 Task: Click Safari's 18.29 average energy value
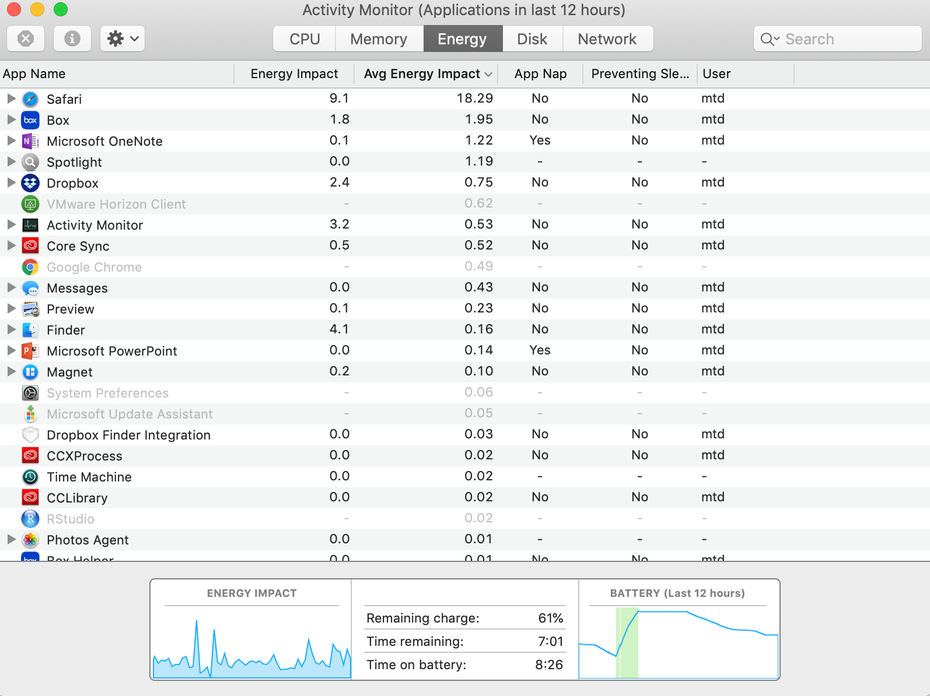tap(475, 98)
